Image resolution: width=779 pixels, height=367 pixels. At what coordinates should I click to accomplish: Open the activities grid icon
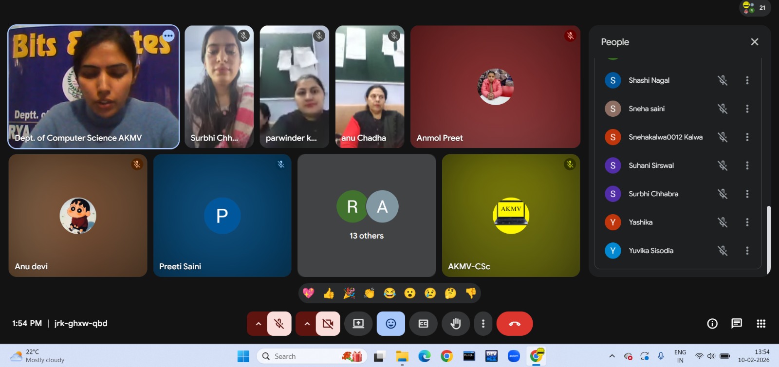(x=761, y=324)
